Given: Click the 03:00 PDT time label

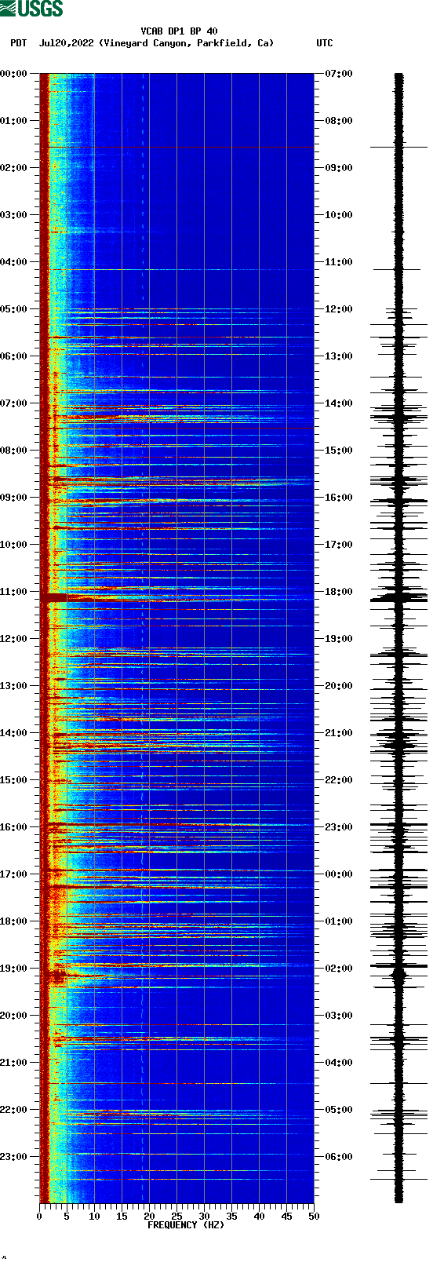Looking at the screenshot, I should (13, 215).
